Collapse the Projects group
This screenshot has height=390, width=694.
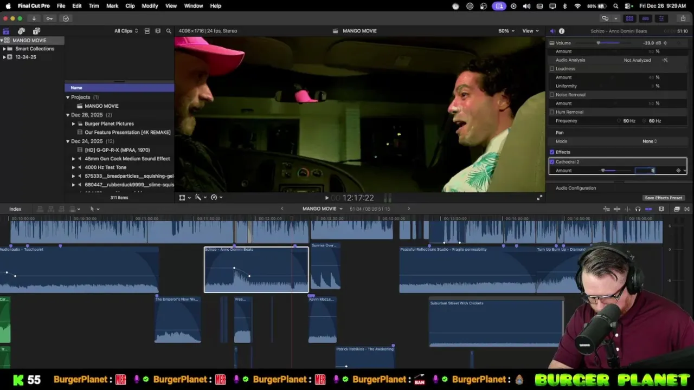68,97
